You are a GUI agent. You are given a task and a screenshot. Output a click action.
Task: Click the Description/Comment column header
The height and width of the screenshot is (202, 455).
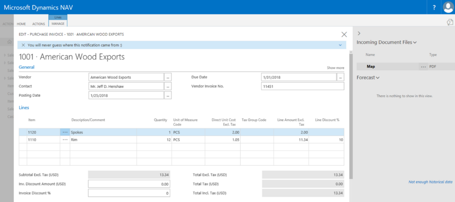click(x=88, y=120)
